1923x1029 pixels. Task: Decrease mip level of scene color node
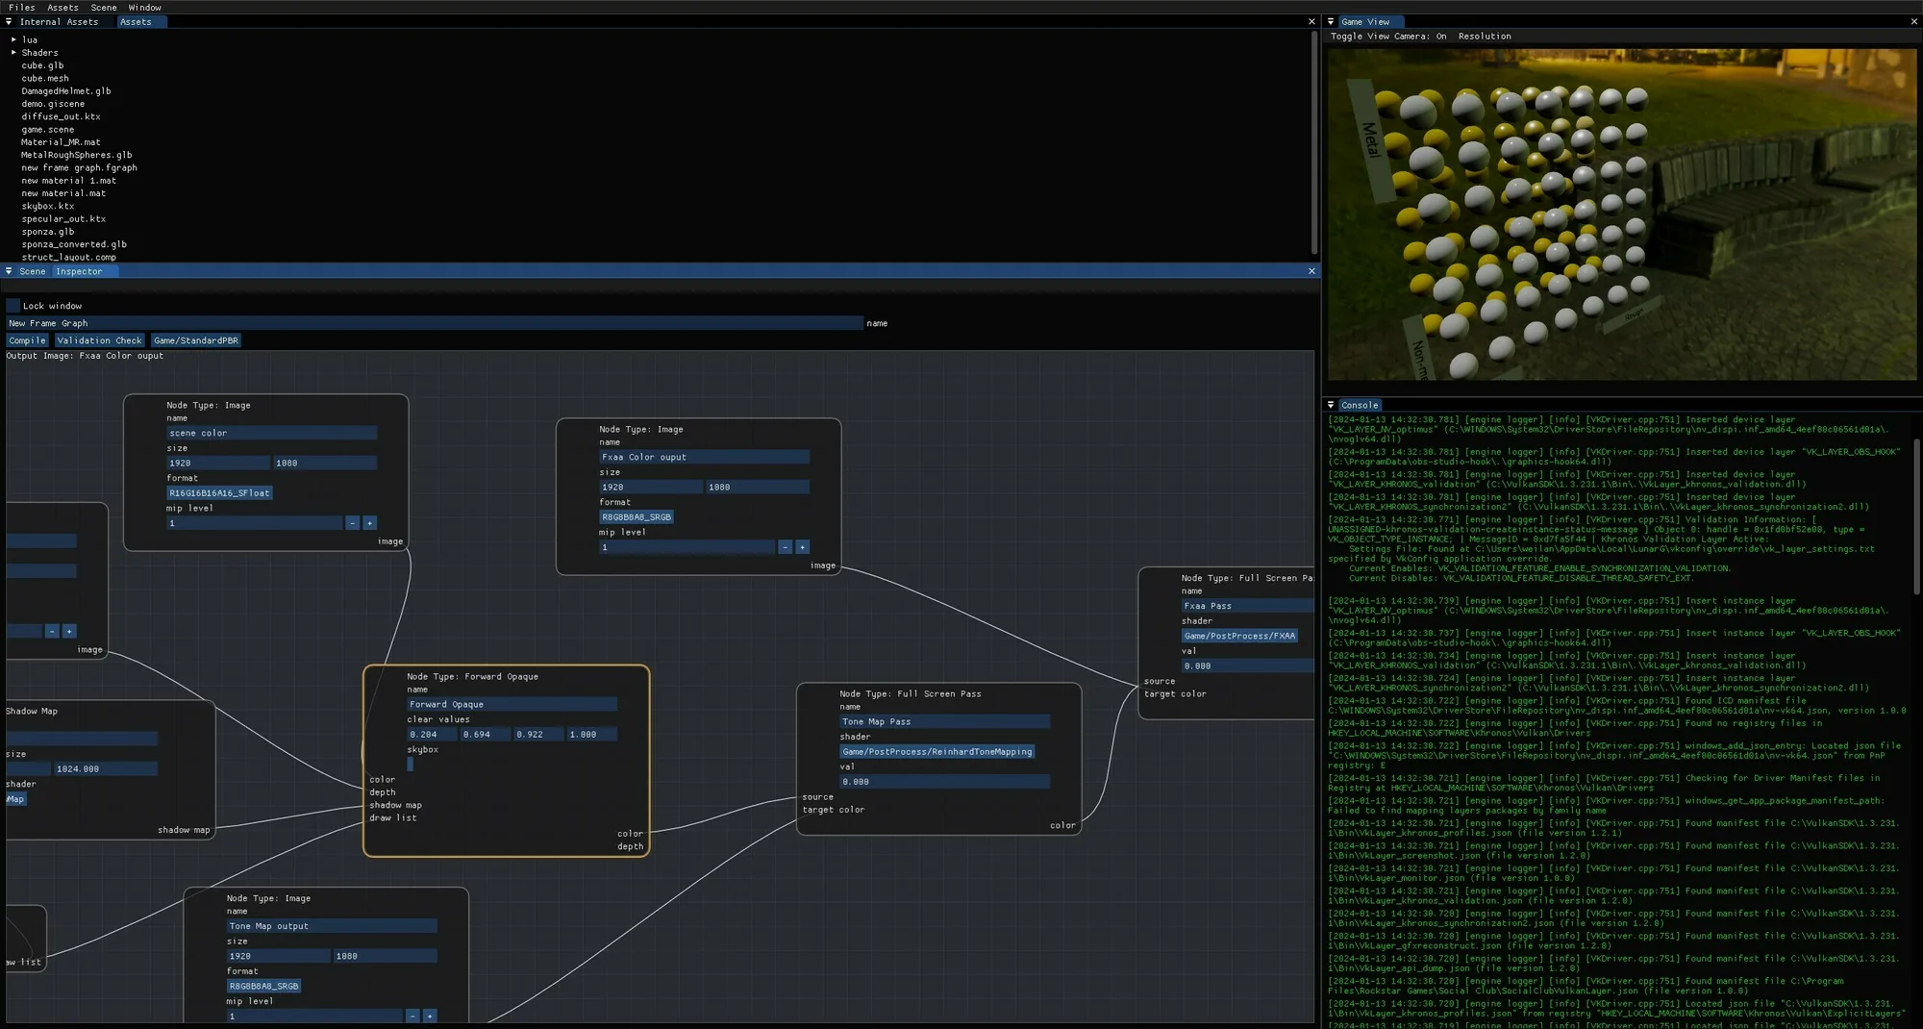tap(353, 523)
